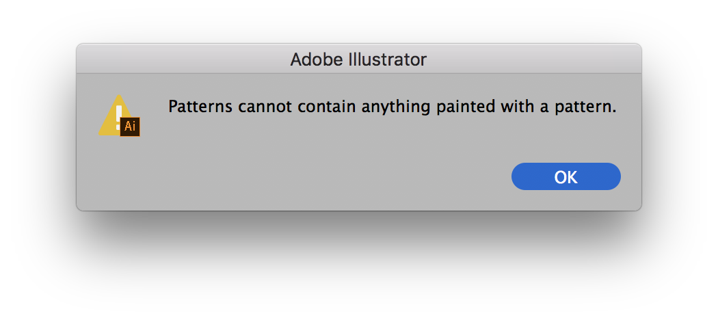Dismiss the pattern warning with OK
The width and height of the screenshot is (718, 320).
tap(566, 176)
